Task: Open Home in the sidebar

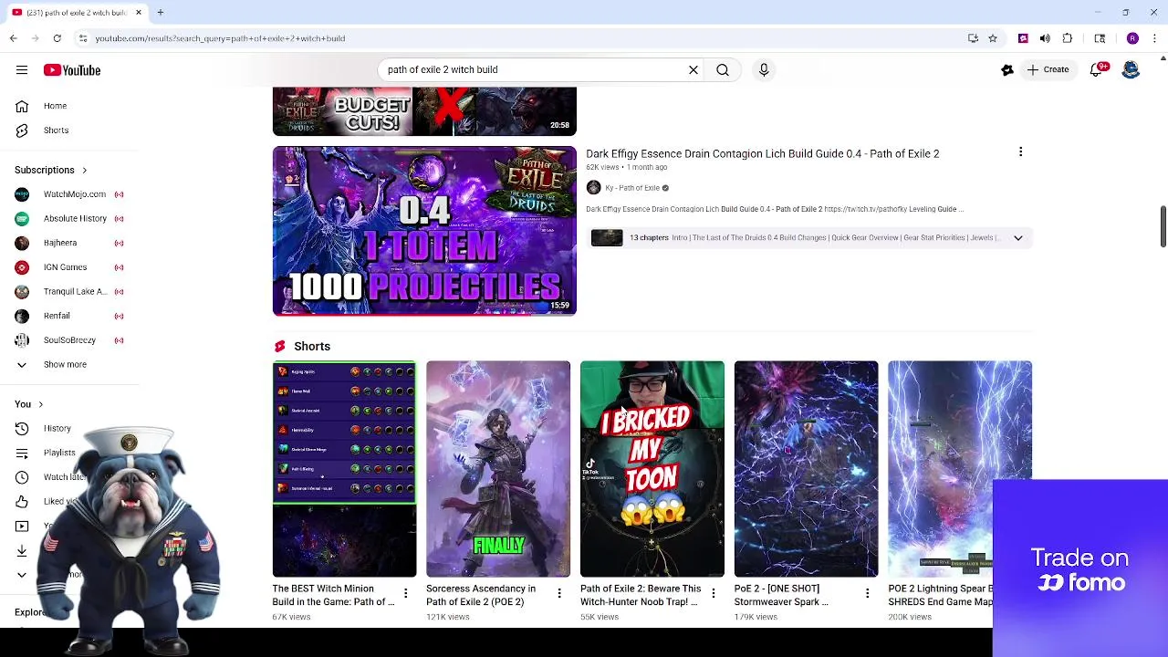Action: click(x=55, y=106)
